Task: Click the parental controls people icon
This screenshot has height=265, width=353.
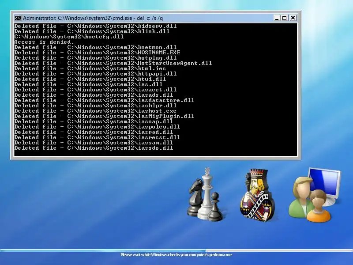Action: 315,195
